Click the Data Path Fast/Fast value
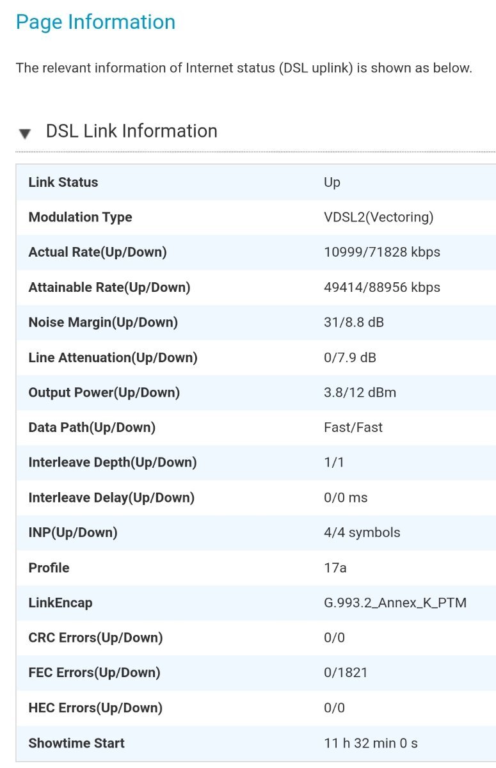 (x=353, y=428)
